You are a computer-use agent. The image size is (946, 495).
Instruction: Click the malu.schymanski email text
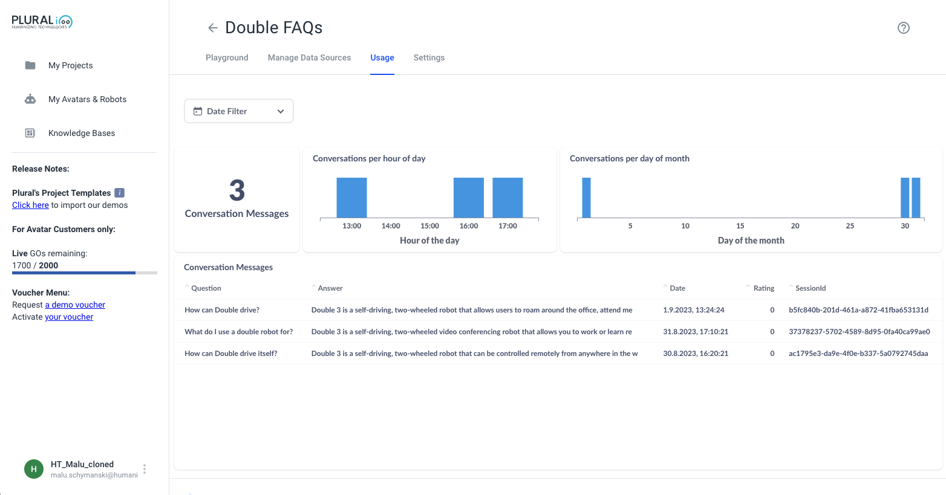pos(94,475)
